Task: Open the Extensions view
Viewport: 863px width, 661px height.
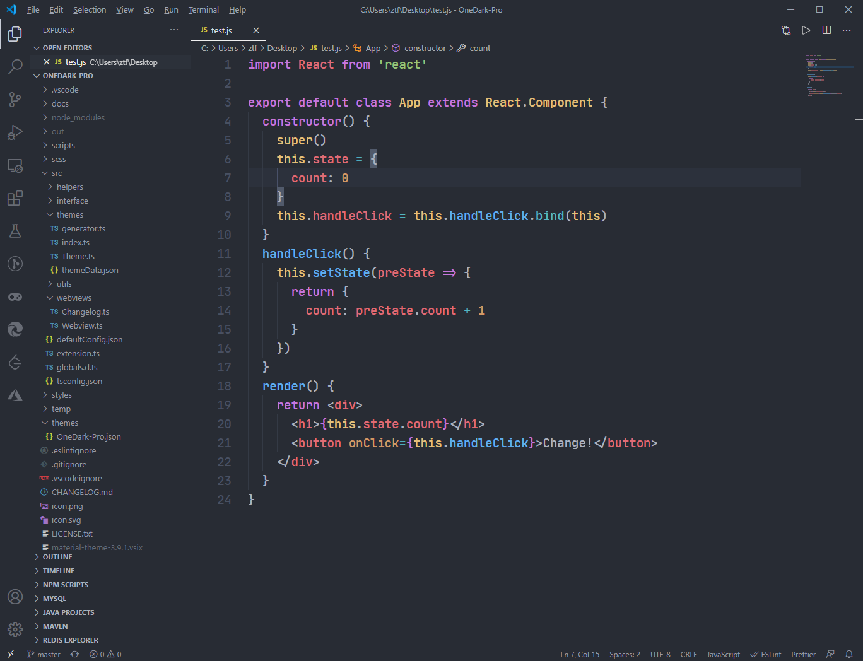Action: (15, 198)
